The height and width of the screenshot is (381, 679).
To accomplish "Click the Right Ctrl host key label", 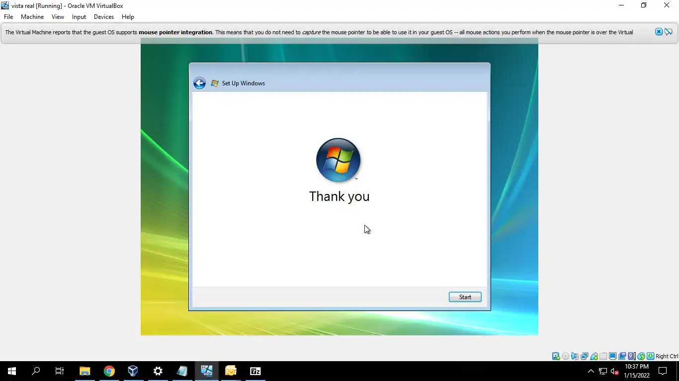I will [667, 356].
